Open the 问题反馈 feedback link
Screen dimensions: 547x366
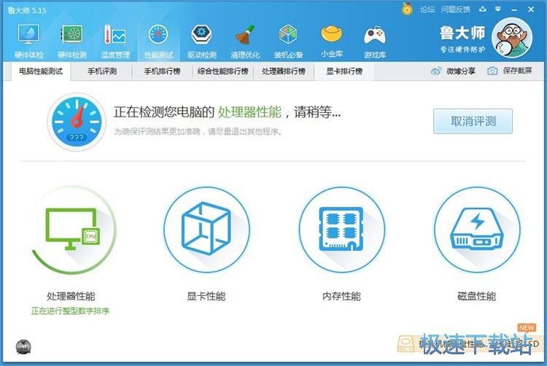tap(455, 9)
